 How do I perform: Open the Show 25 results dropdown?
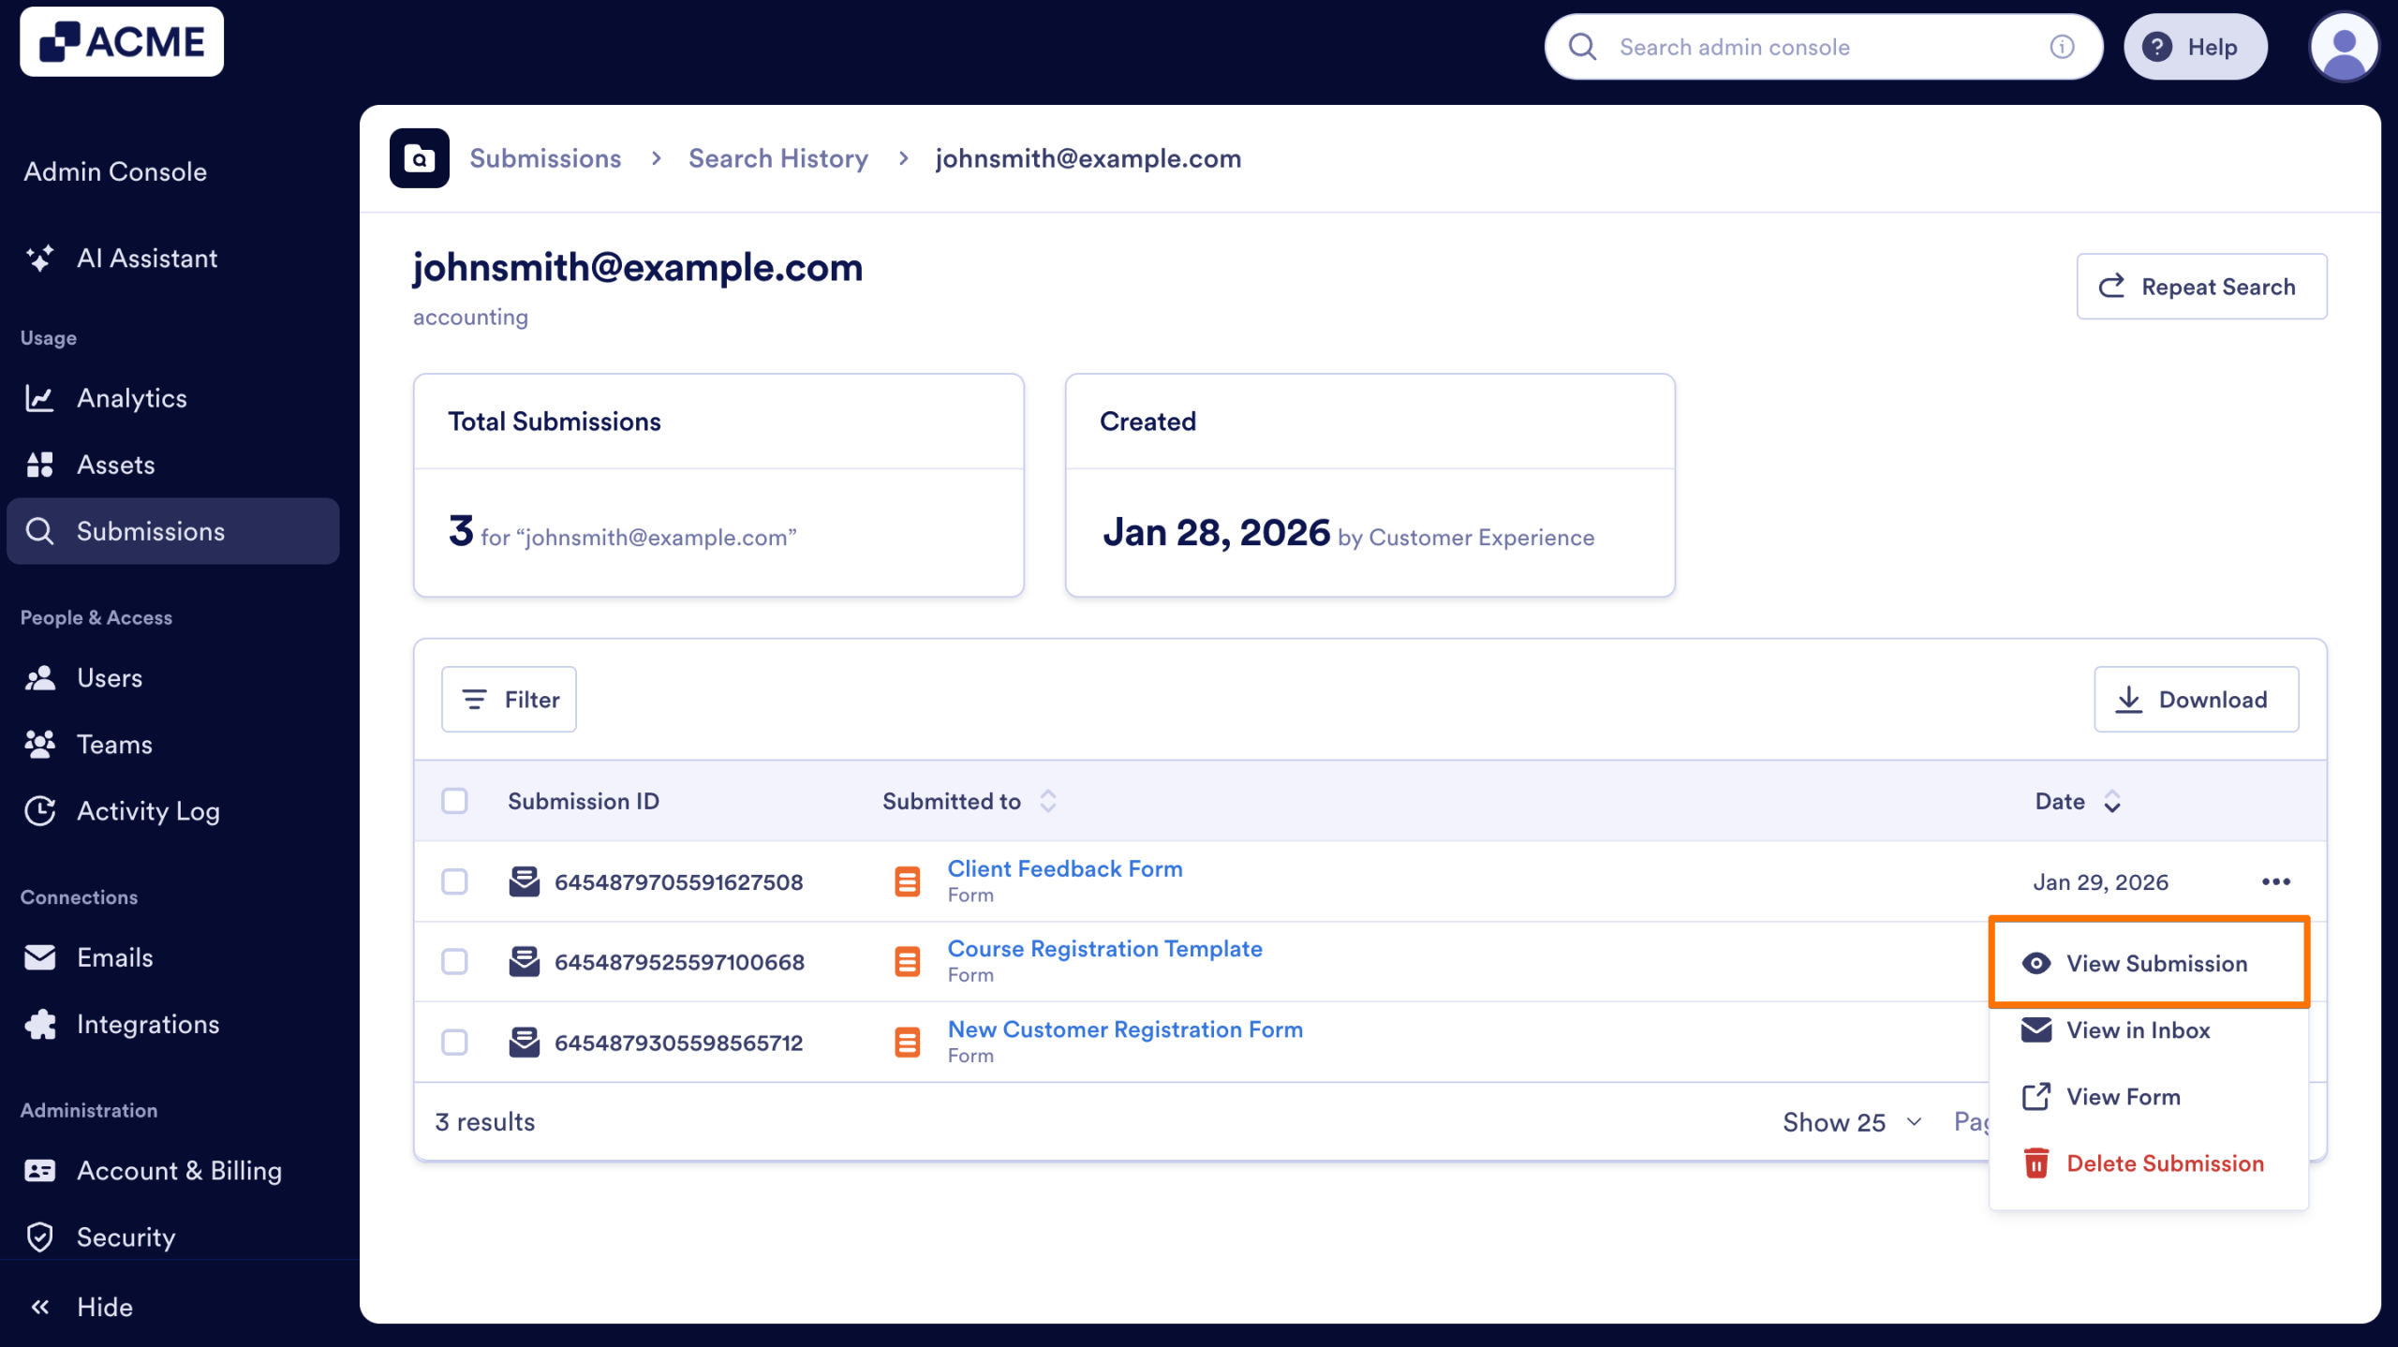(1849, 1121)
